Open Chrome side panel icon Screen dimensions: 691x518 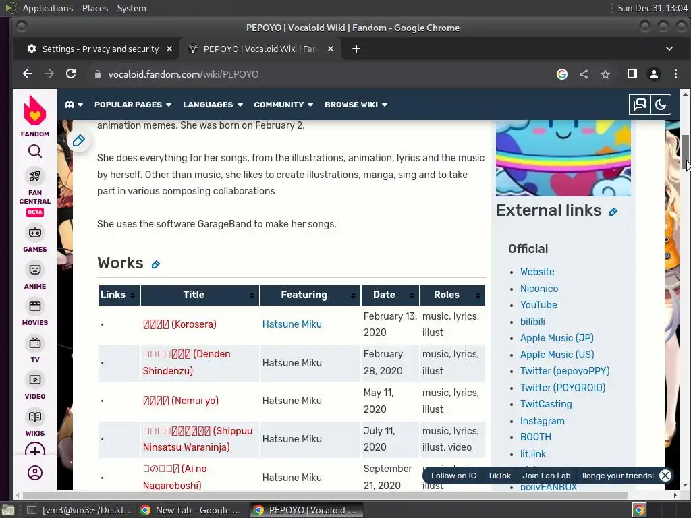[x=632, y=74]
